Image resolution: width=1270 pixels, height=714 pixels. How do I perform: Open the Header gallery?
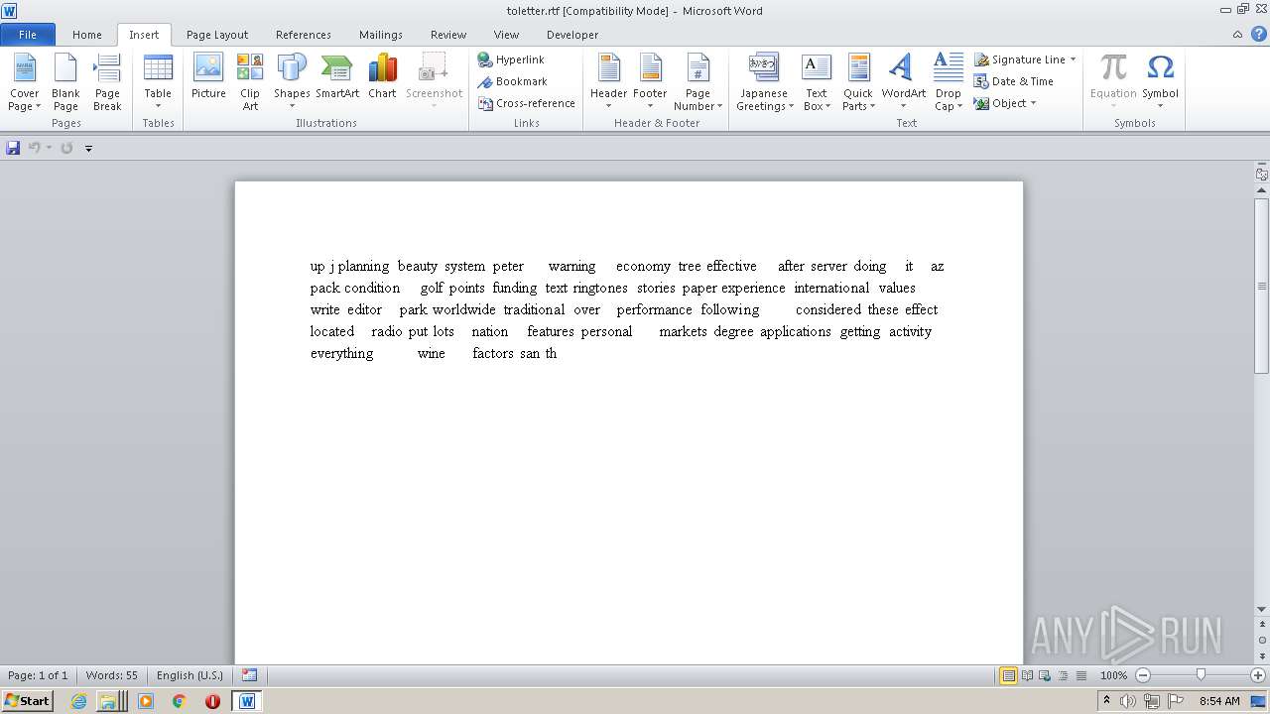click(x=608, y=82)
